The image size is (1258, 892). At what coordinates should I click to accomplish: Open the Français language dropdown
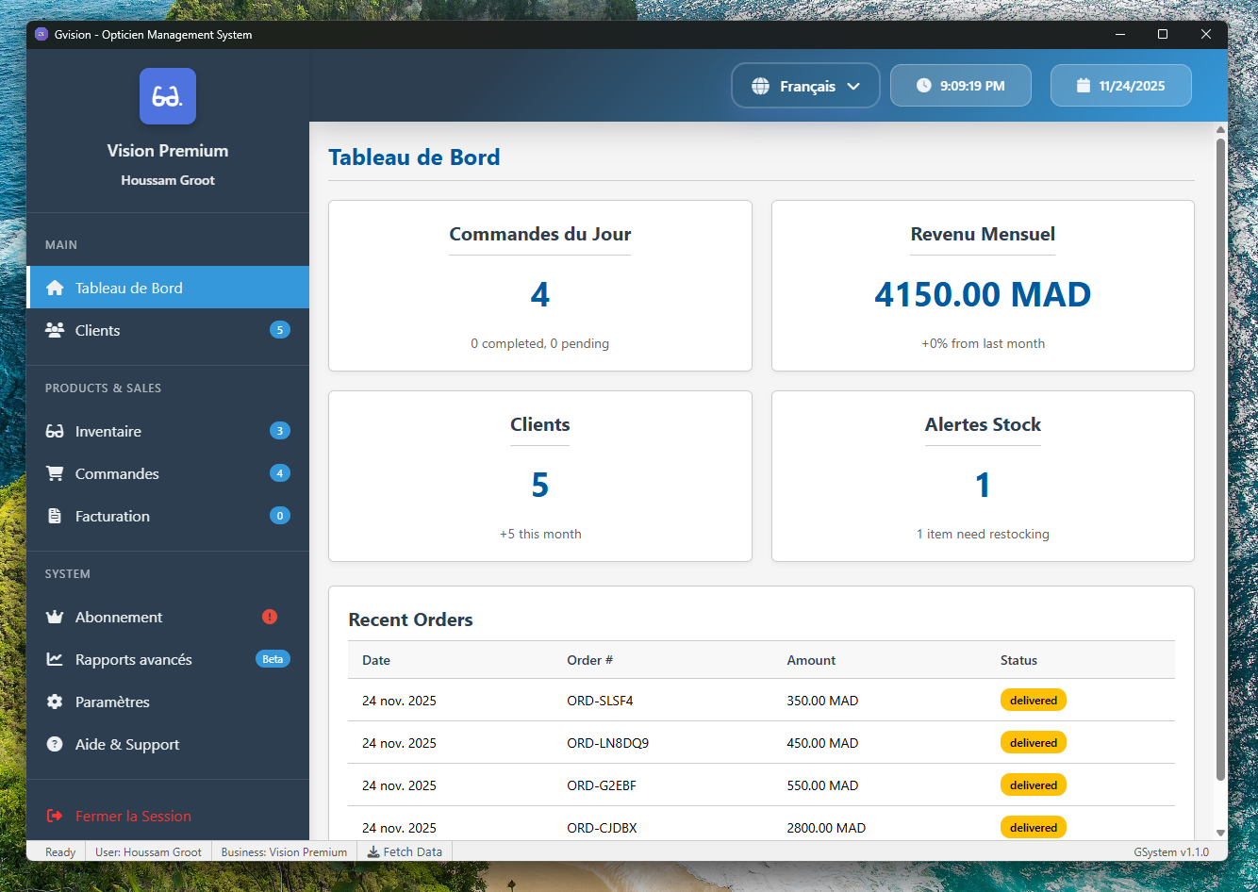805,85
